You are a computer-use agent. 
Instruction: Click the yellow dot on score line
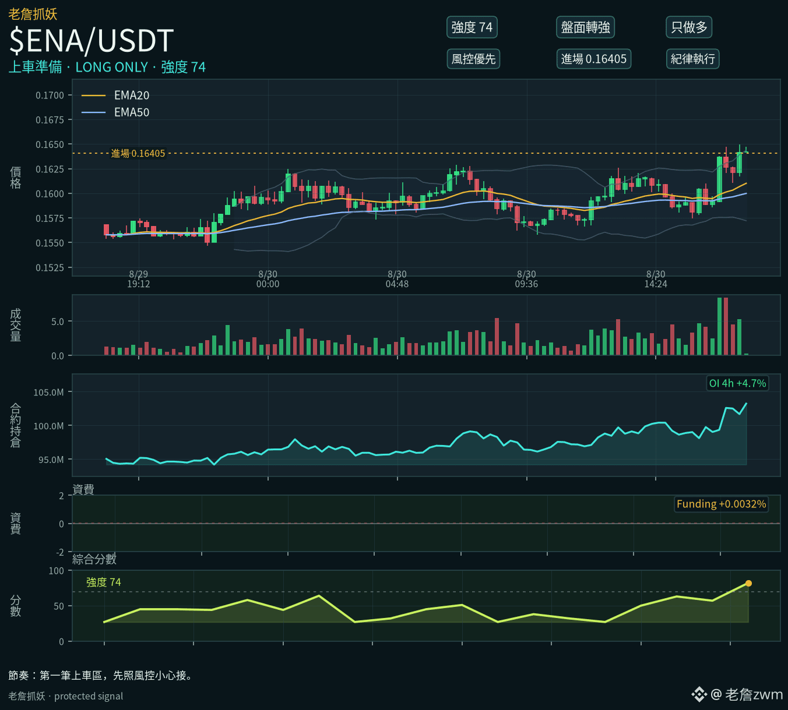coord(748,583)
